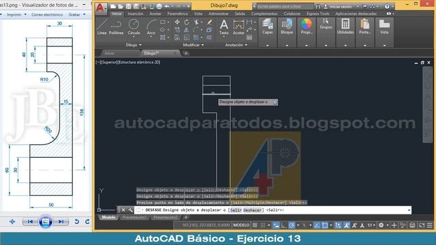
Task: Click Salir option in command line
Action: (236, 210)
